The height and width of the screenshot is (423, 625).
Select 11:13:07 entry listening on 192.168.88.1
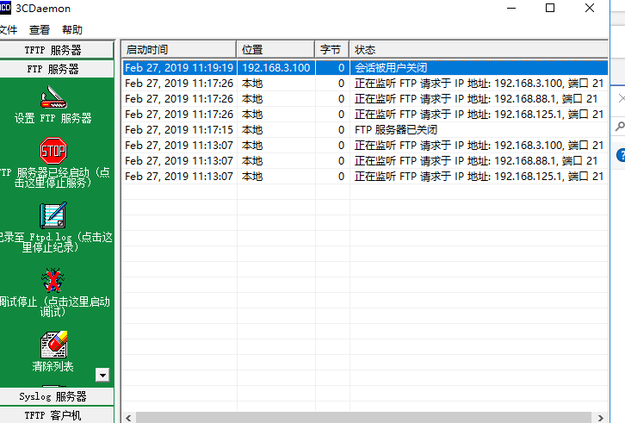tap(365, 161)
